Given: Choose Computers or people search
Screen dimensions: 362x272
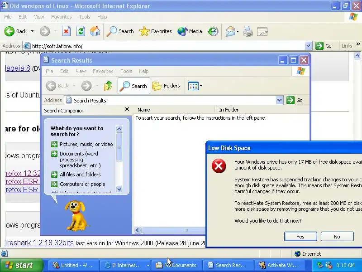Looking at the screenshot, I should click(78, 184).
